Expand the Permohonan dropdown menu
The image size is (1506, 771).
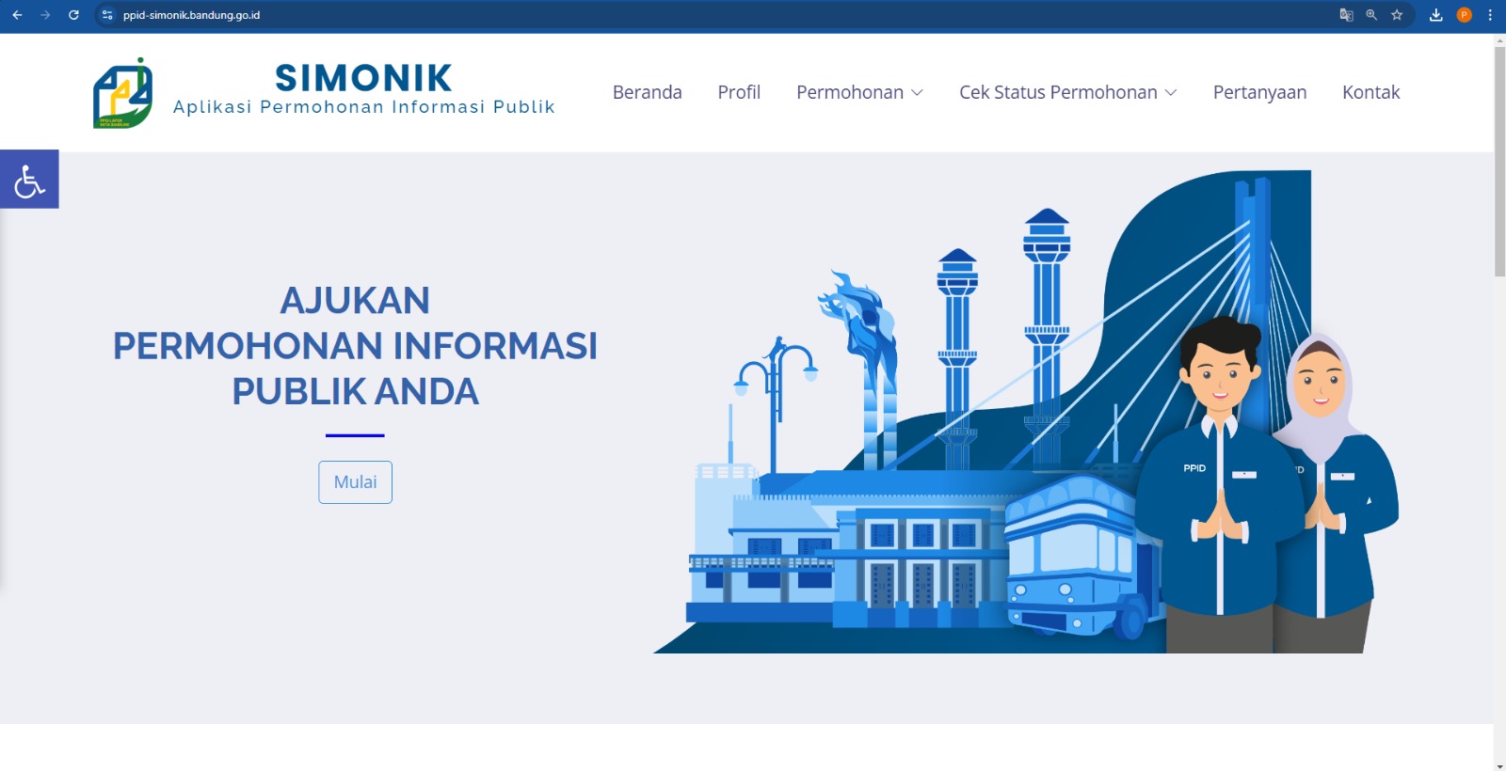tap(859, 92)
